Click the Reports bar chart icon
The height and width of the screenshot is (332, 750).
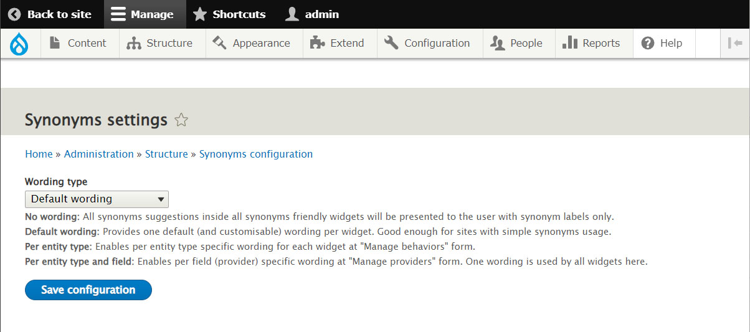tap(569, 42)
